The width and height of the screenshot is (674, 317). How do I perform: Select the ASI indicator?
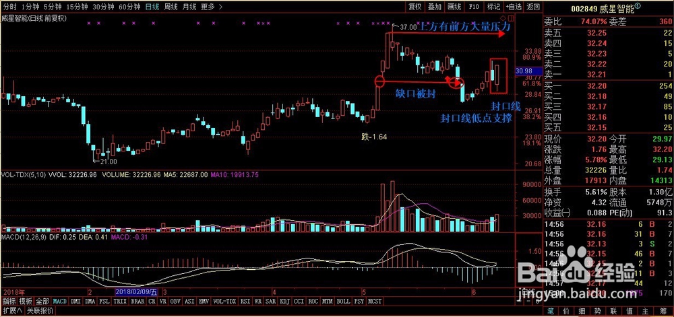click(190, 301)
